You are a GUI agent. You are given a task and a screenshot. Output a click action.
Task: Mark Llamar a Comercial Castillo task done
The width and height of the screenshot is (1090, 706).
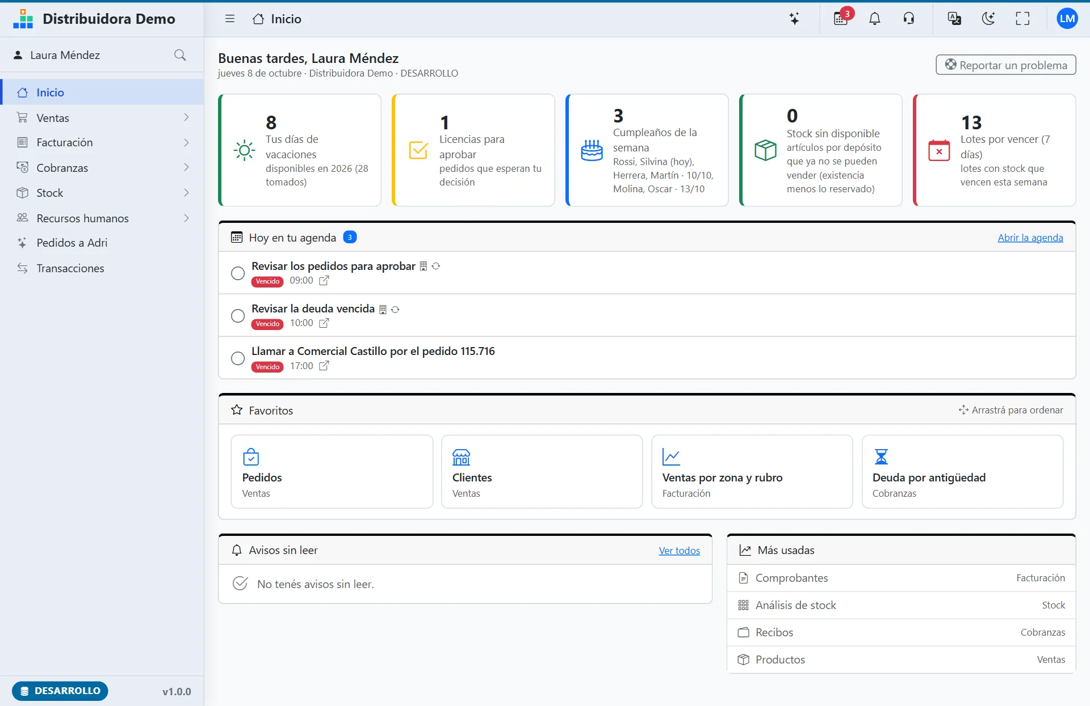tap(238, 358)
